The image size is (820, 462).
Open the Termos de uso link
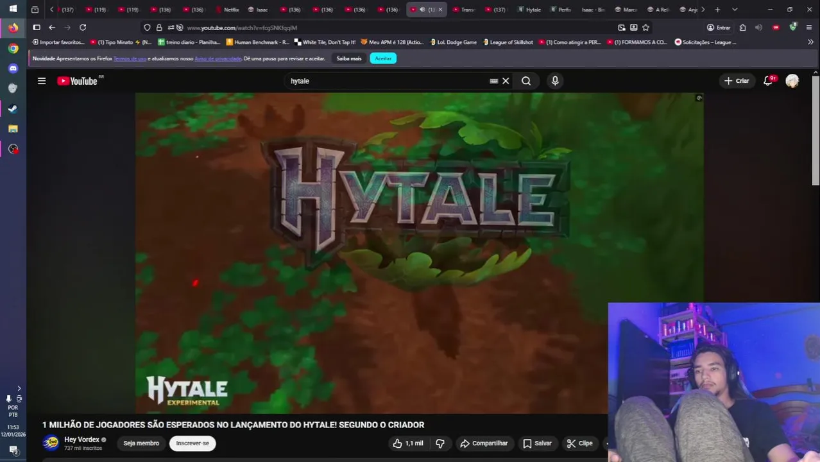point(130,58)
